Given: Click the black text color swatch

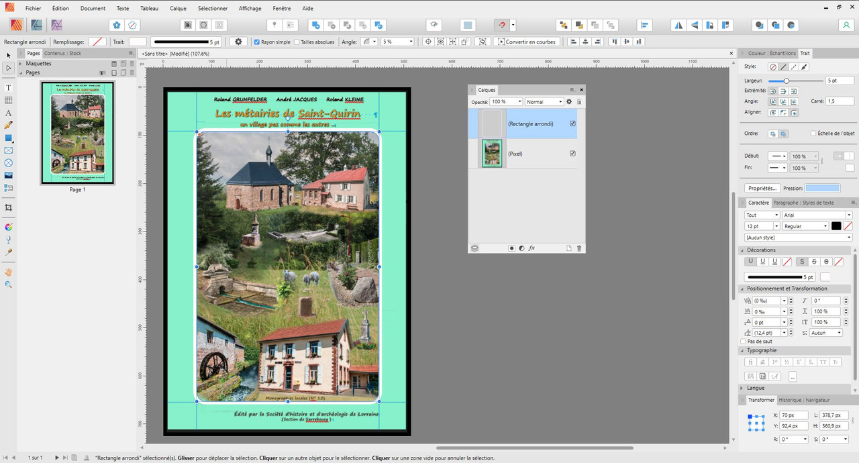Looking at the screenshot, I should point(836,226).
